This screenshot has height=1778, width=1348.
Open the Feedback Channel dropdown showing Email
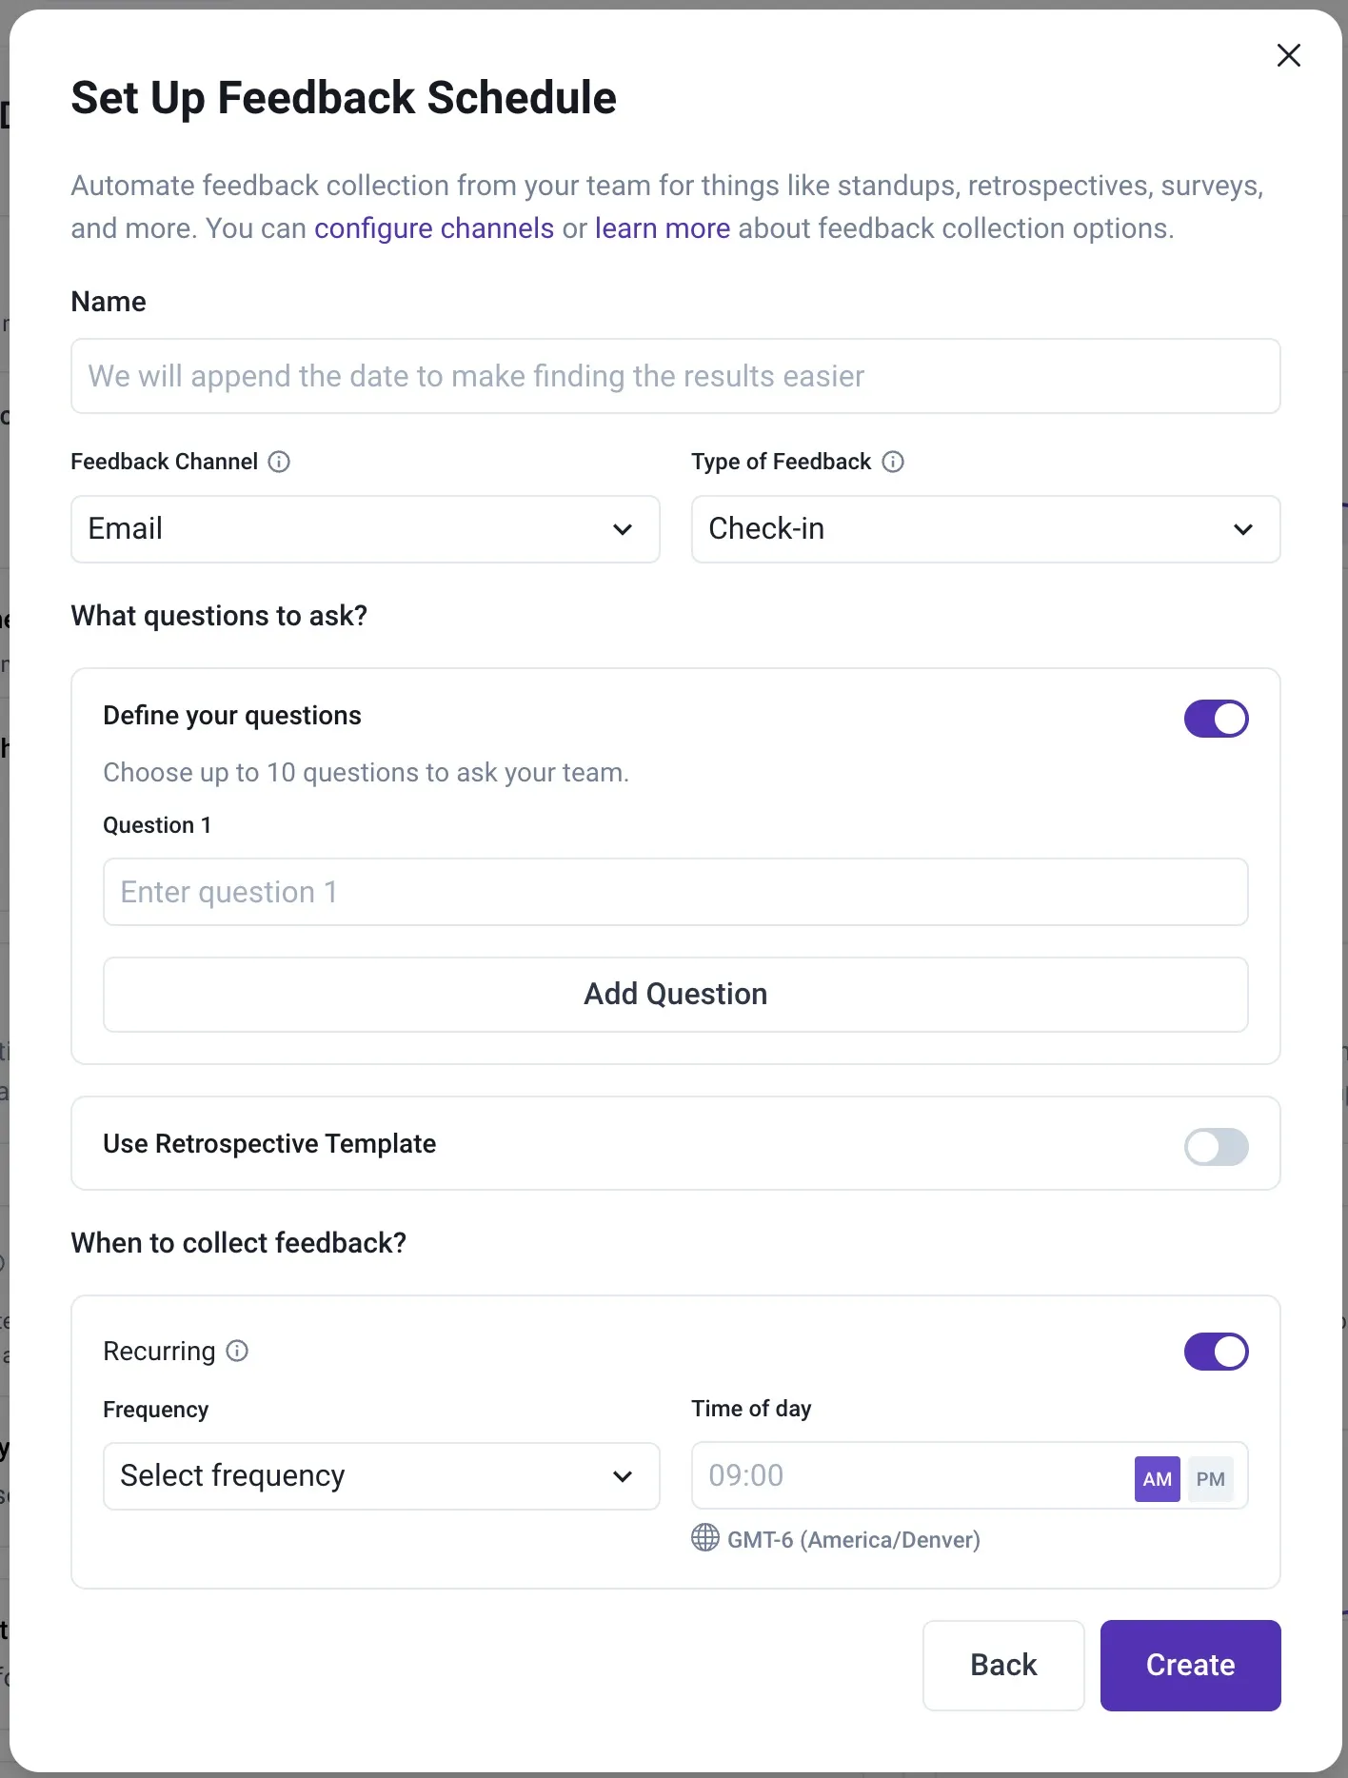(365, 529)
